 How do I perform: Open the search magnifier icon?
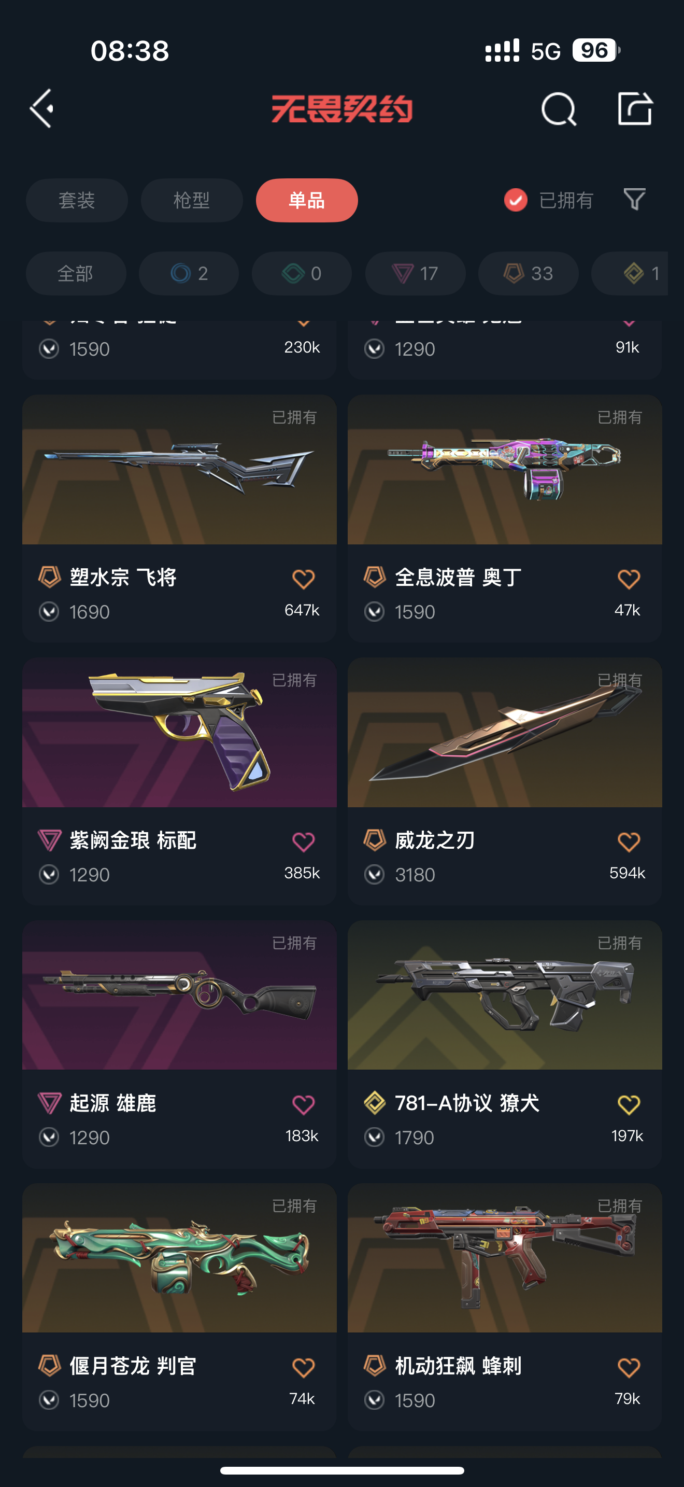(x=558, y=109)
